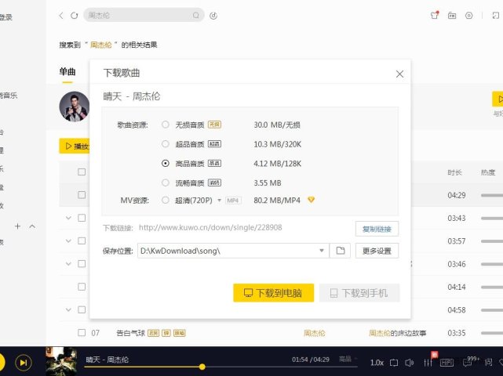Toggle the loop playback mode icon
The width and height of the screenshot is (503, 376).
(394, 363)
